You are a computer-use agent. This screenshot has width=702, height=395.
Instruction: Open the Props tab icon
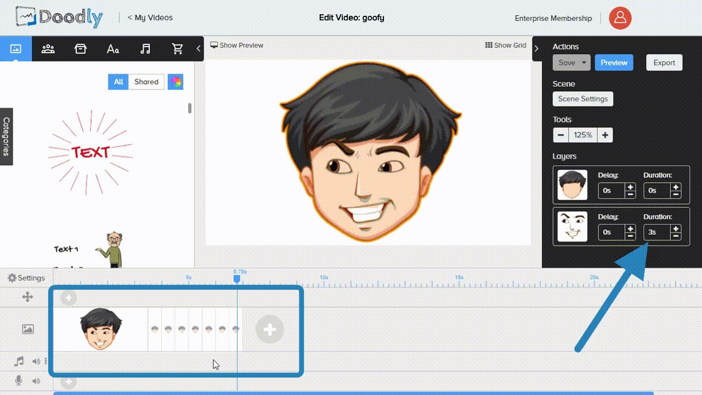[x=81, y=49]
